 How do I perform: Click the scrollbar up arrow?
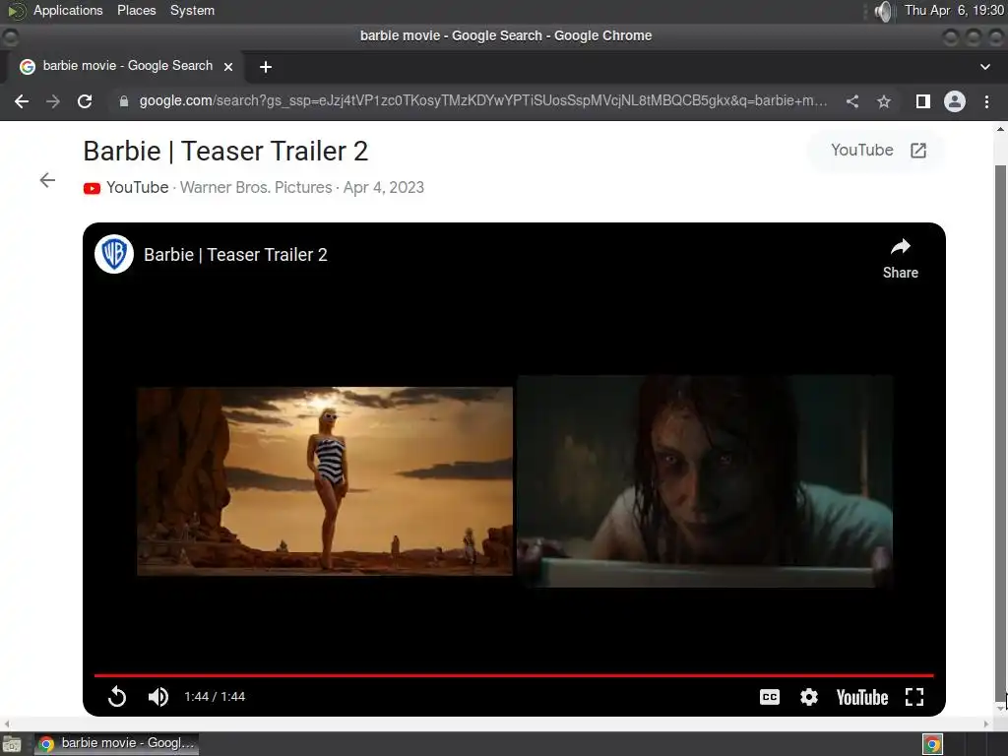(1000, 129)
